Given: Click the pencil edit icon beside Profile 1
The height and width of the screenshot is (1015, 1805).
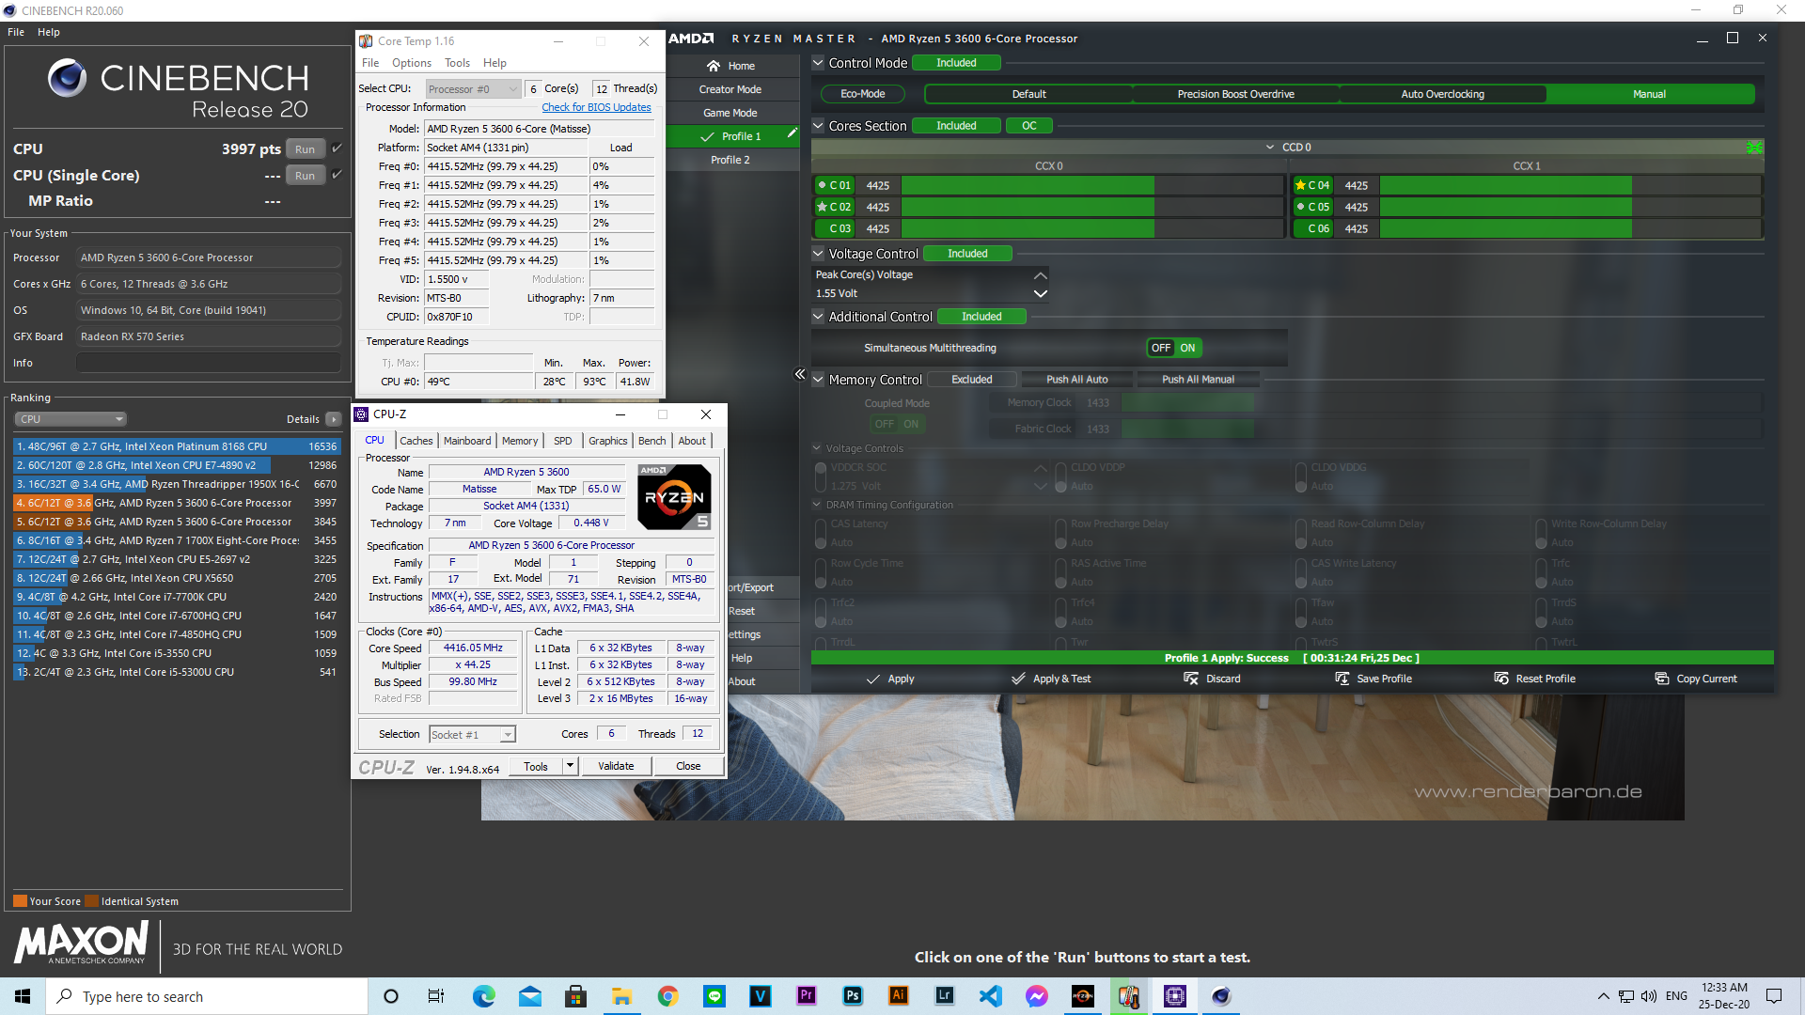Looking at the screenshot, I should coord(792,133).
